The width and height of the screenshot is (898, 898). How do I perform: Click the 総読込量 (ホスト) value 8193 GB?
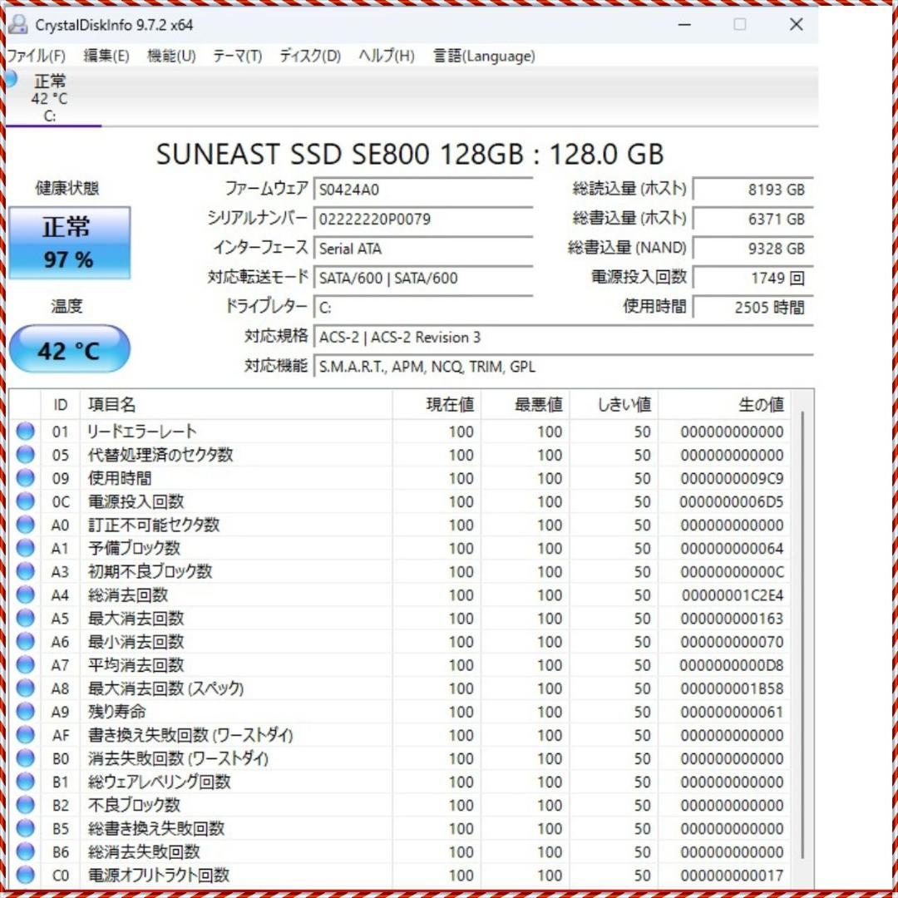pyautogui.click(x=753, y=190)
